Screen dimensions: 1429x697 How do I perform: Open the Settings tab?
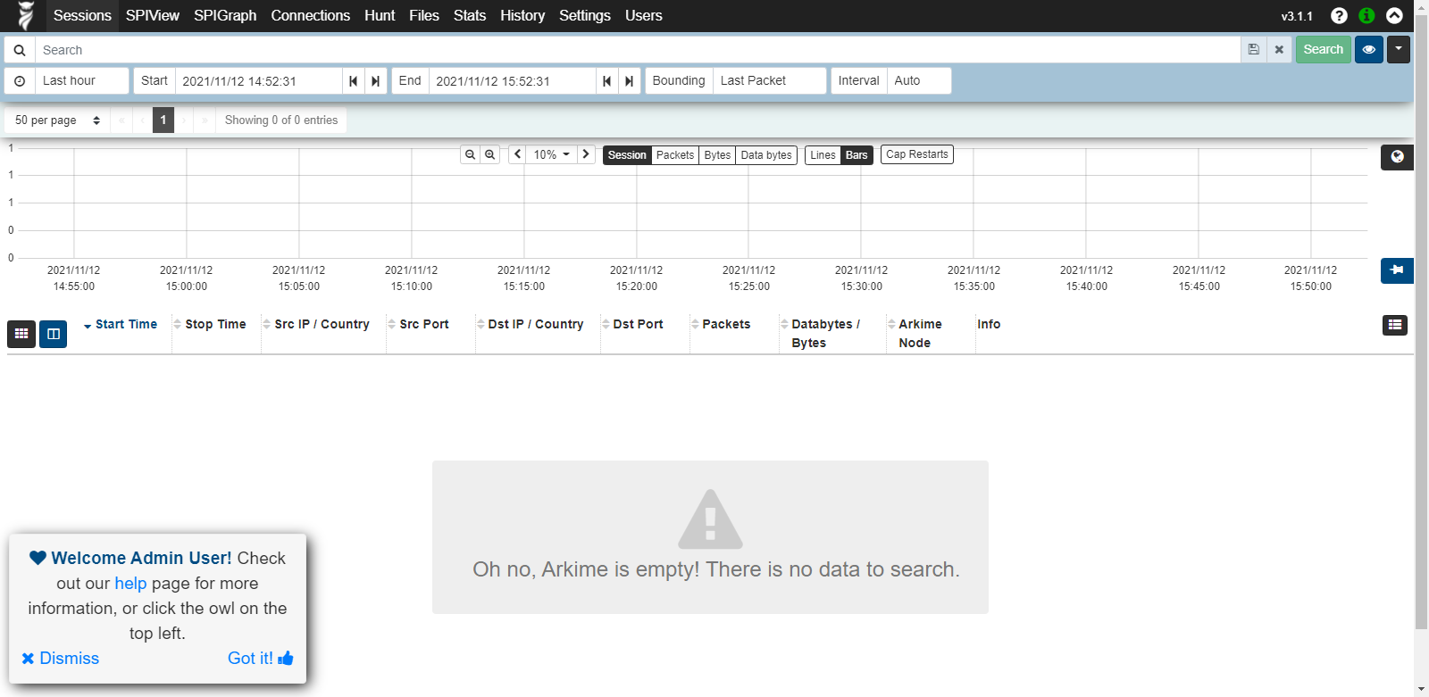pos(585,15)
